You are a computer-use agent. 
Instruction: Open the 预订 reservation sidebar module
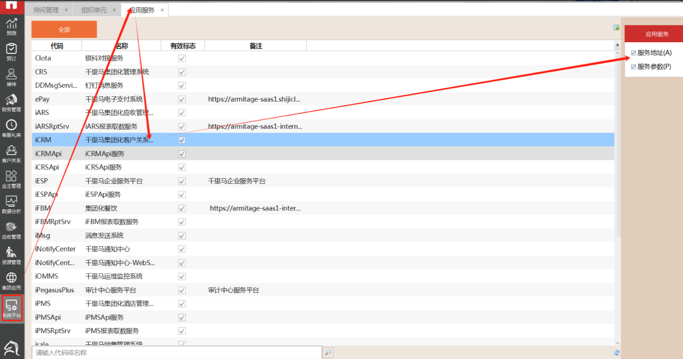(12, 52)
